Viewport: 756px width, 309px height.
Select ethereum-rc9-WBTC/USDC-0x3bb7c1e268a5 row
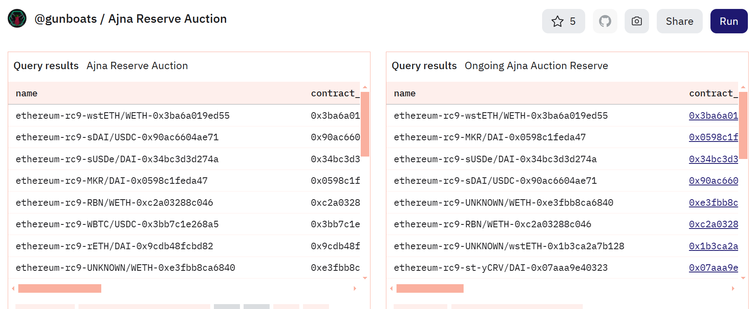click(x=184, y=224)
